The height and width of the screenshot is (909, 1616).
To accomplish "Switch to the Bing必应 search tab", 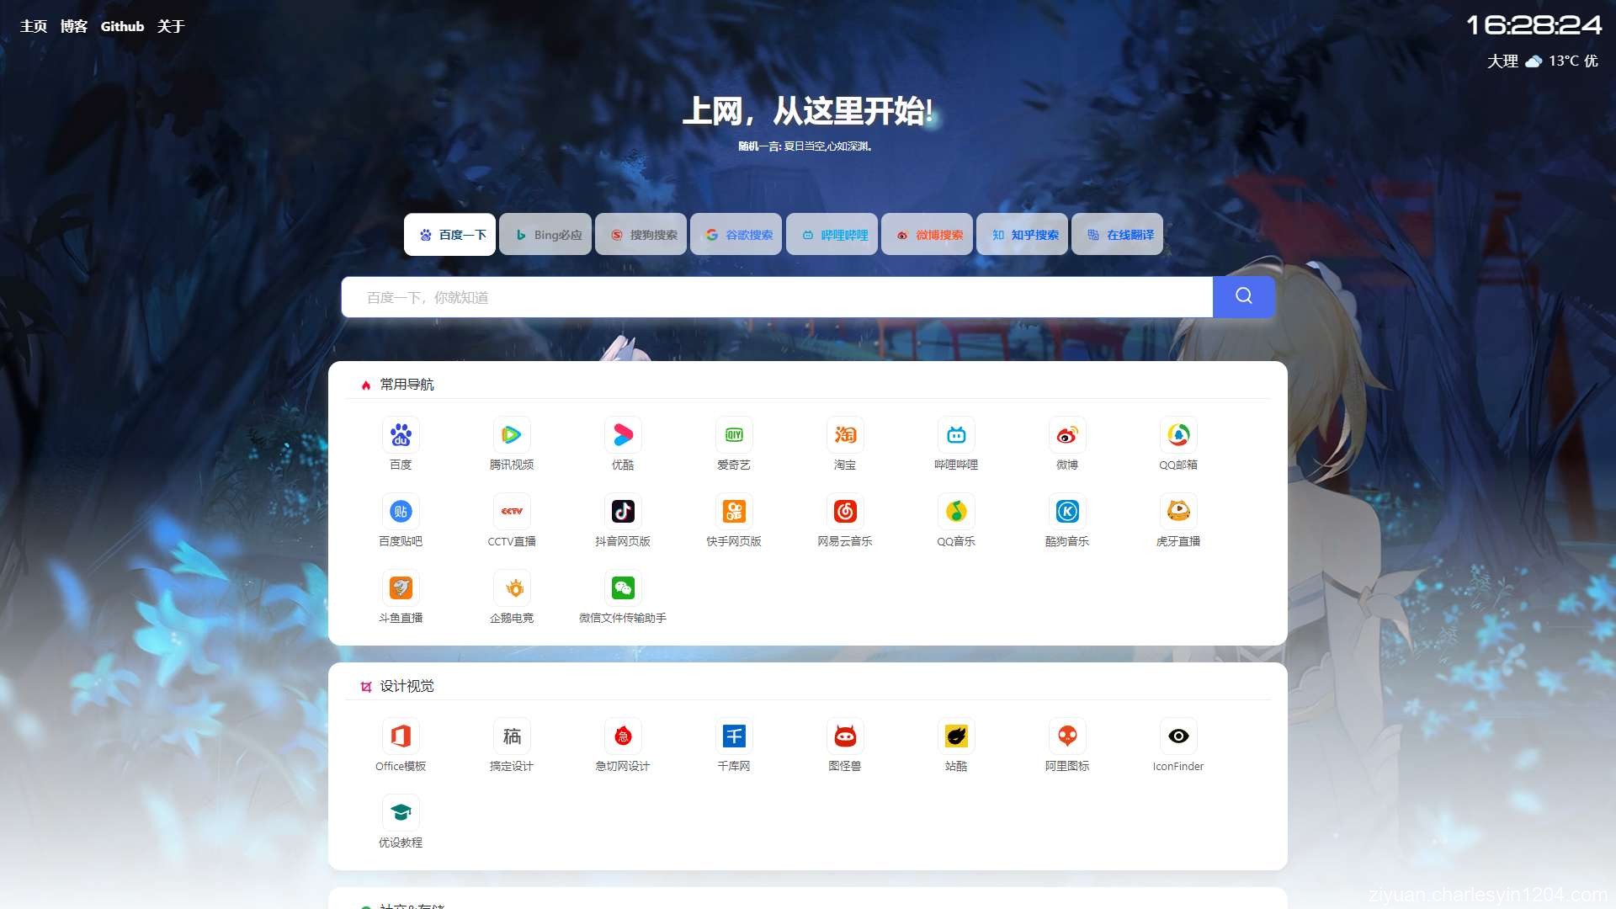I will click(545, 234).
